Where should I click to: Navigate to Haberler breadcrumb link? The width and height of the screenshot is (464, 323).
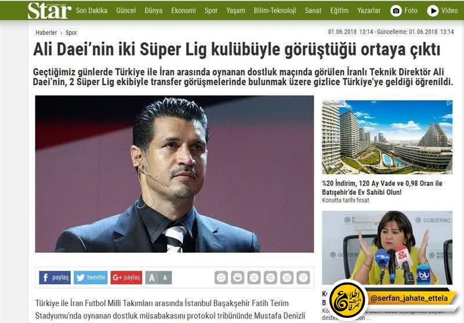pyautogui.click(x=46, y=32)
